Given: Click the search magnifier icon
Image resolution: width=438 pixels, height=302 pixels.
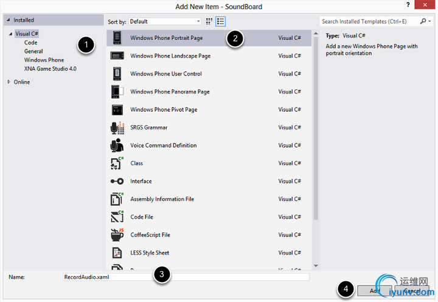Looking at the screenshot, I should 423,21.
